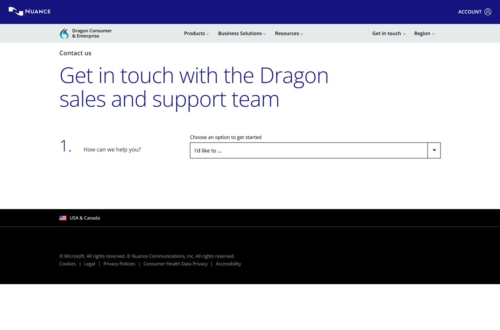Click the USA flag icon

pos(63,218)
